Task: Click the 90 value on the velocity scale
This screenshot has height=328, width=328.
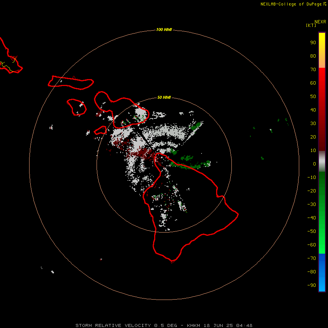Action: 313,43
